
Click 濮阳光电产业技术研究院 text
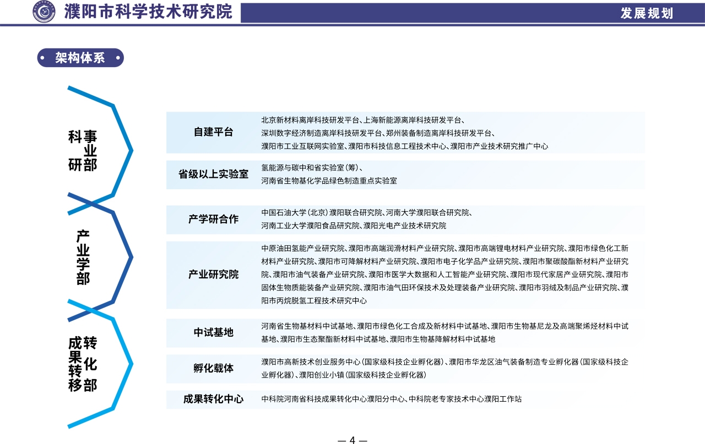(405, 226)
